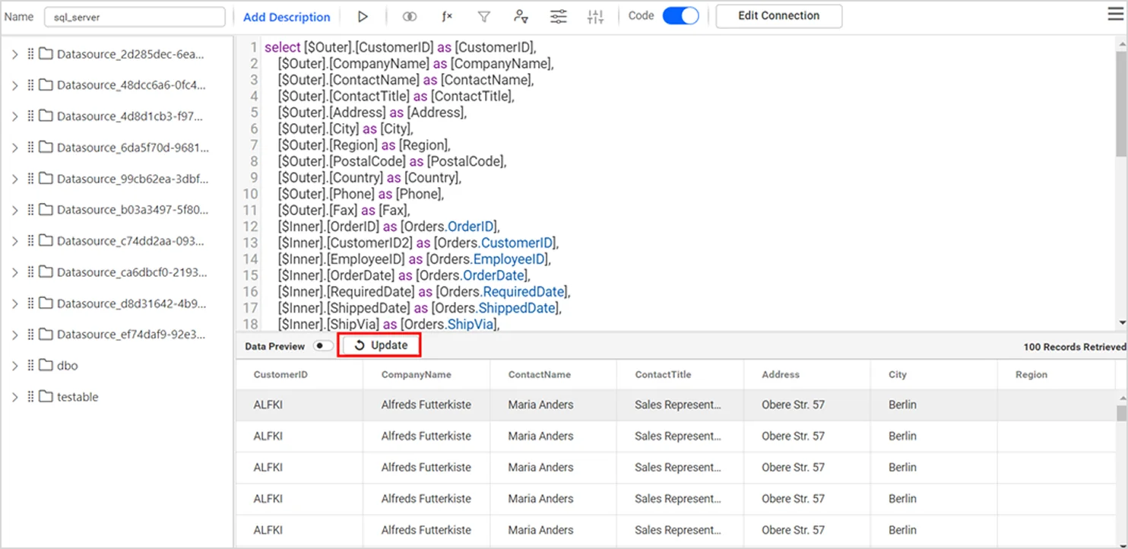Click drag handle of Datasource_ca6dbcf0

tap(31, 272)
